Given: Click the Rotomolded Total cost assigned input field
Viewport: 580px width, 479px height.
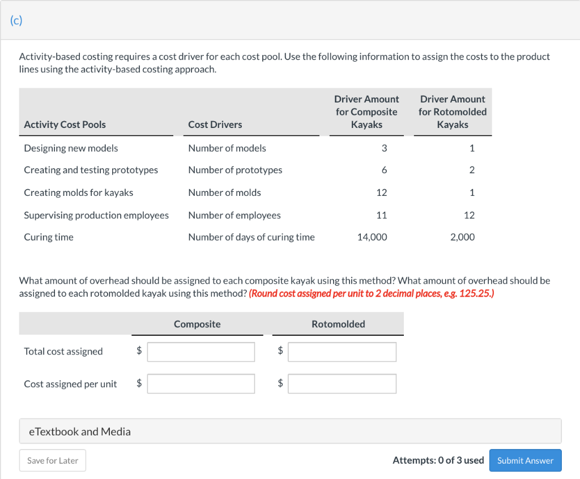Looking at the screenshot, I should 342,352.
